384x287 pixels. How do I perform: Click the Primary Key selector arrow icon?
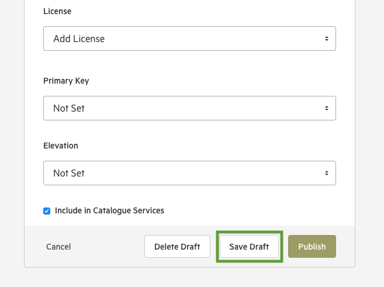[x=327, y=108]
